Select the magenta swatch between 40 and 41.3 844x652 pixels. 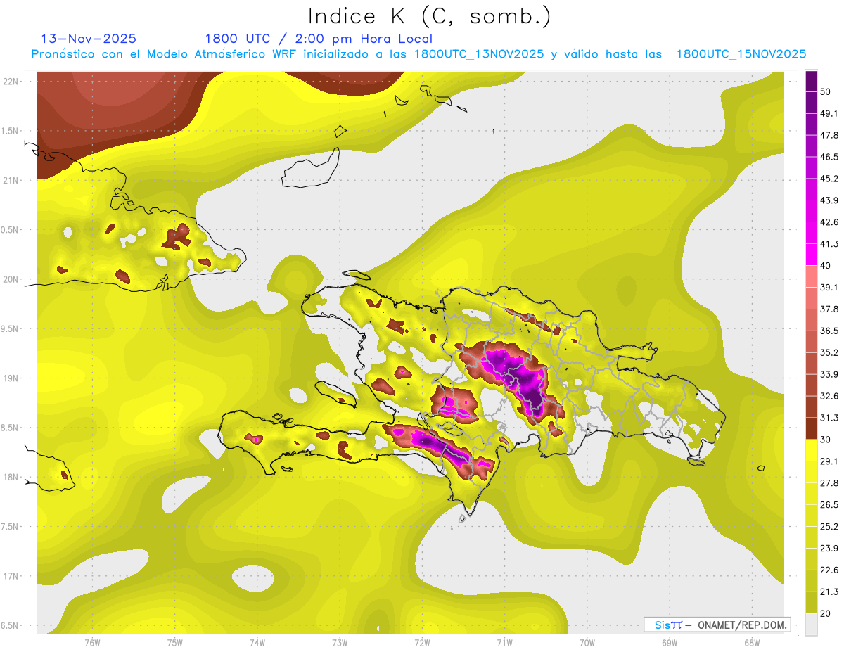812,255
